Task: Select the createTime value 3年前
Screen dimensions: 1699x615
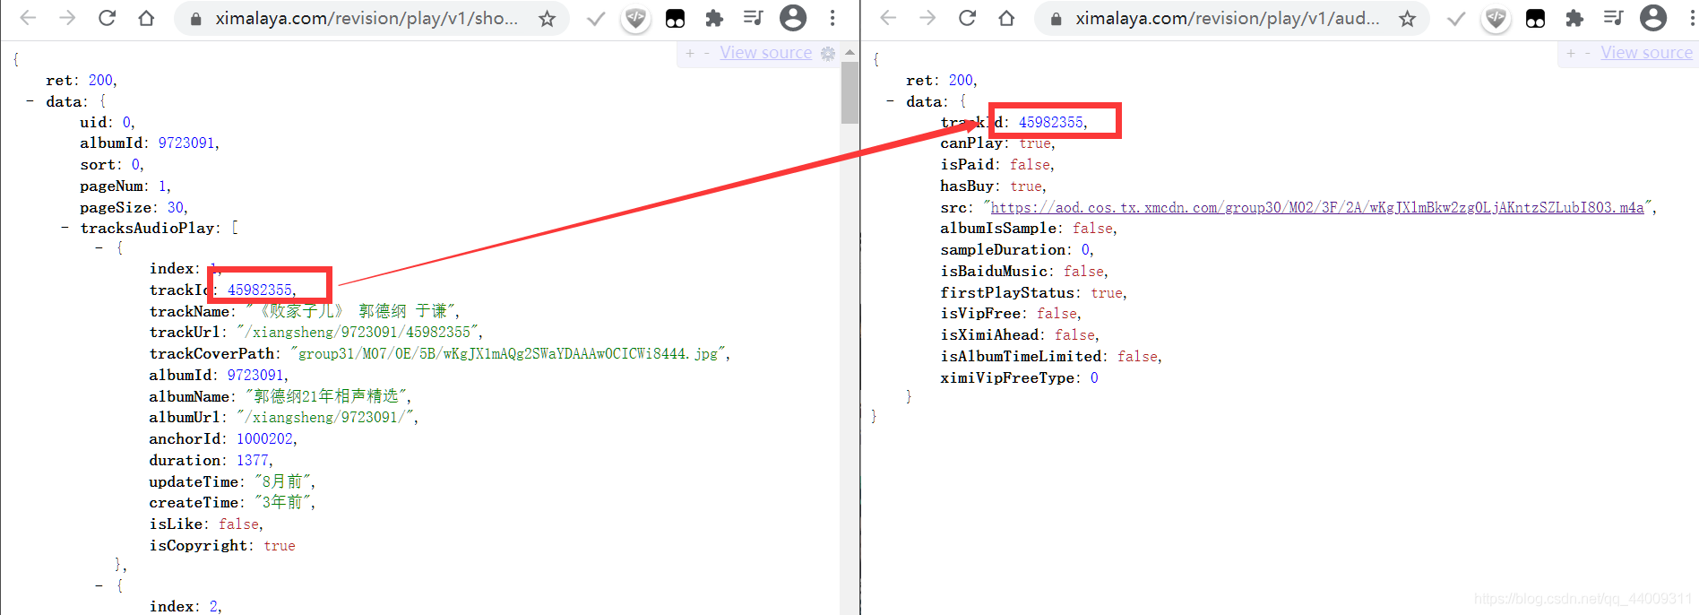Action: pos(282,503)
